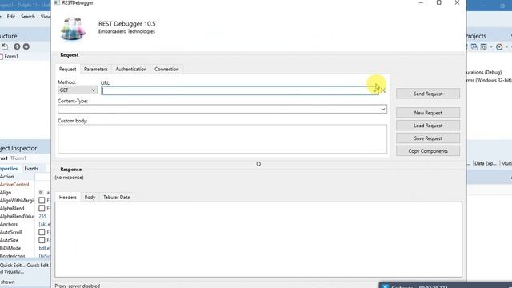Click the Copy Components button
Screen dimensions: 512x288
428,151
